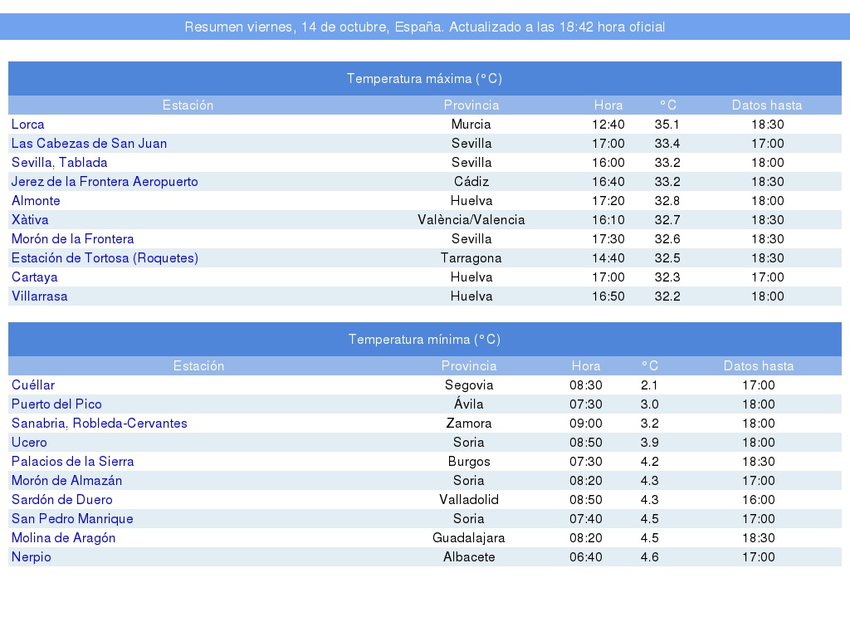Select the 2.1 temperature value for Cuéllar
850x627 pixels.
(649, 385)
